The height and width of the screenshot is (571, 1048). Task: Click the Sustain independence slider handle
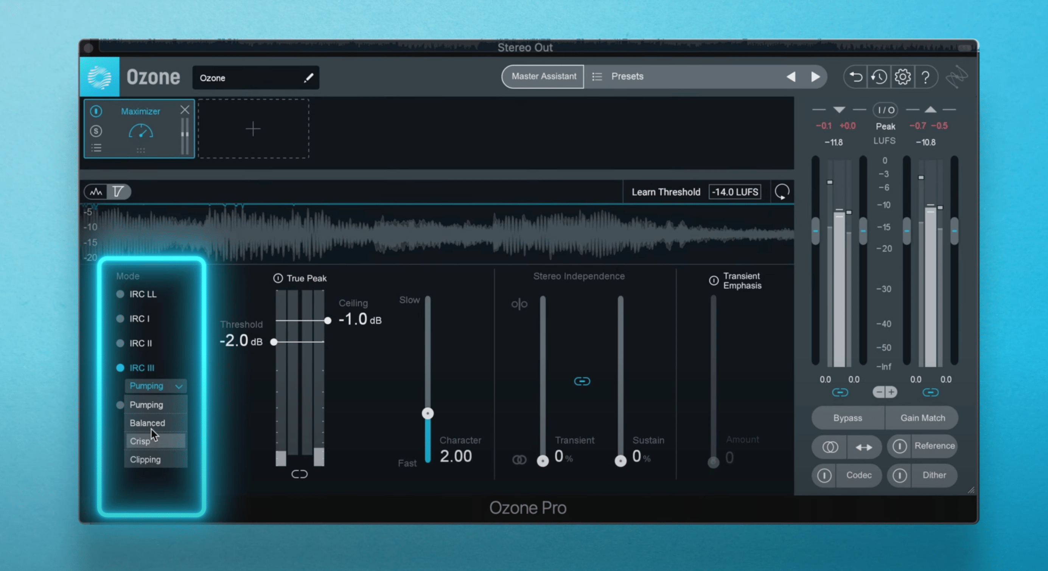[x=620, y=461]
